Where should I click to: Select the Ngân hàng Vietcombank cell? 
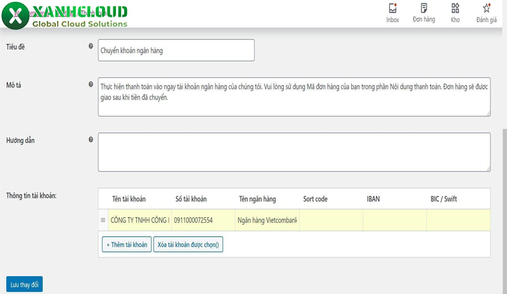tap(267, 220)
